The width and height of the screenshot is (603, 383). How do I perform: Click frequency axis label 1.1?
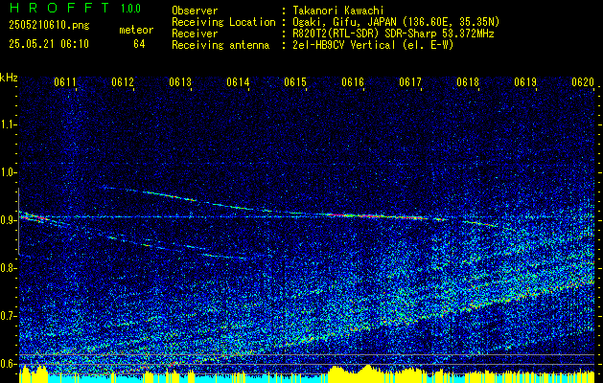tap(8, 124)
